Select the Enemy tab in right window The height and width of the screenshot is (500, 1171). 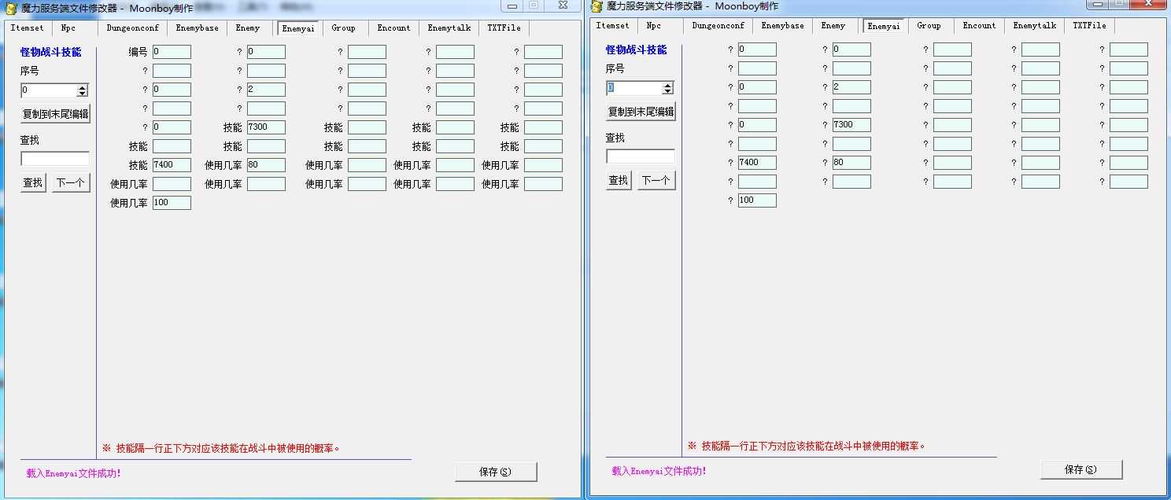[833, 26]
